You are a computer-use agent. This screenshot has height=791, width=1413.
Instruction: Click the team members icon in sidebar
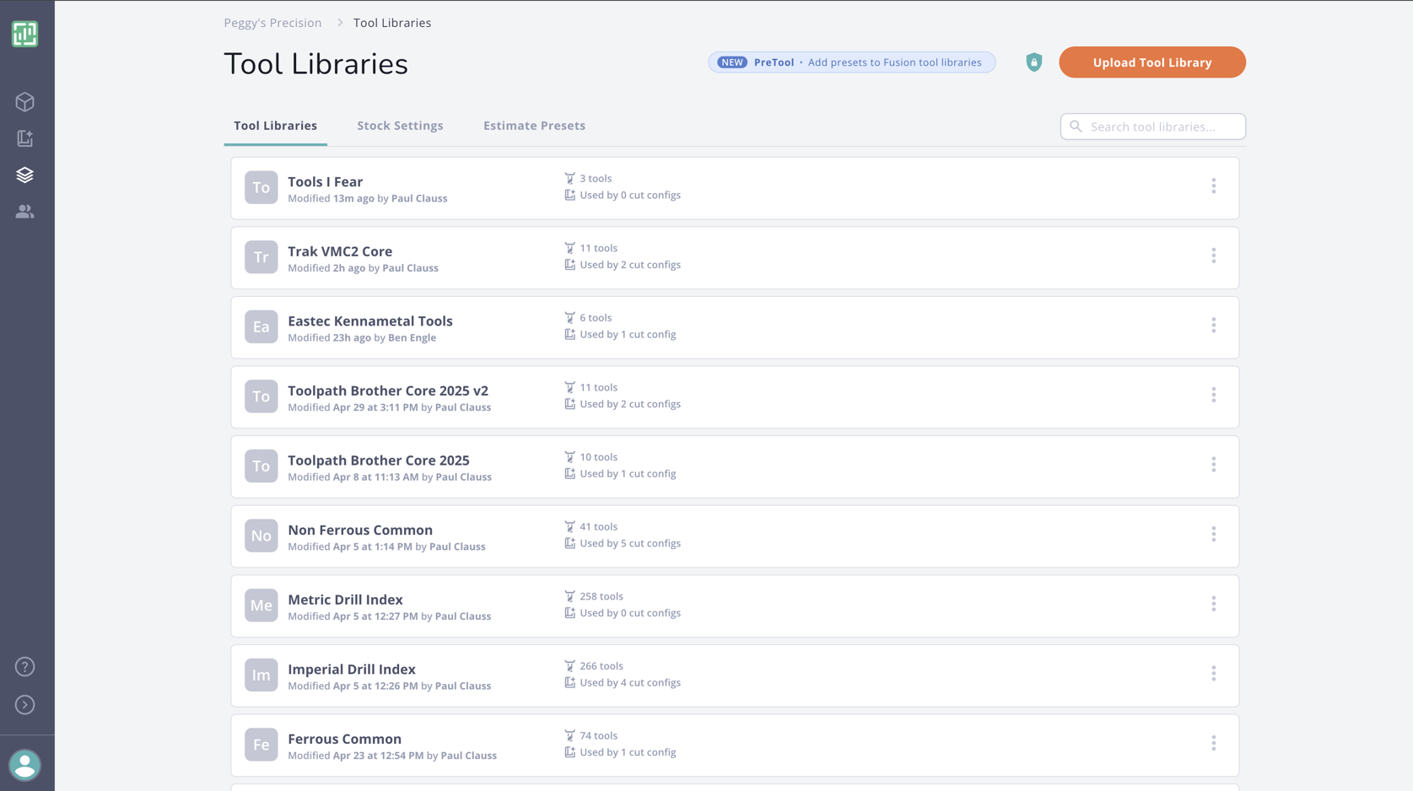(x=25, y=212)
